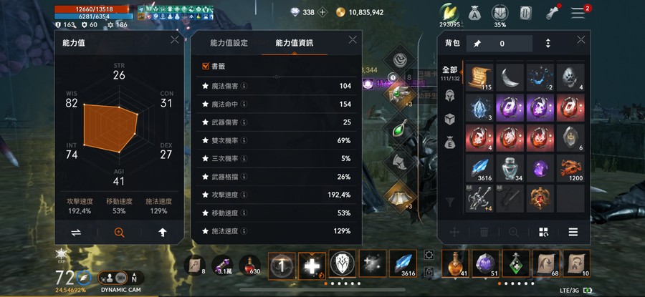
Task: Select the 全部 category in backpack
Action: (449, 70)
